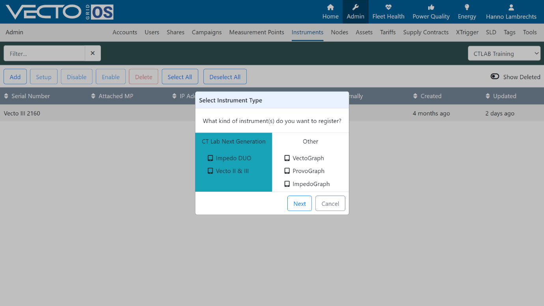Select the Vecto II & III option
The width and height of the screenshot is (544, 306).
coord(228,171)
